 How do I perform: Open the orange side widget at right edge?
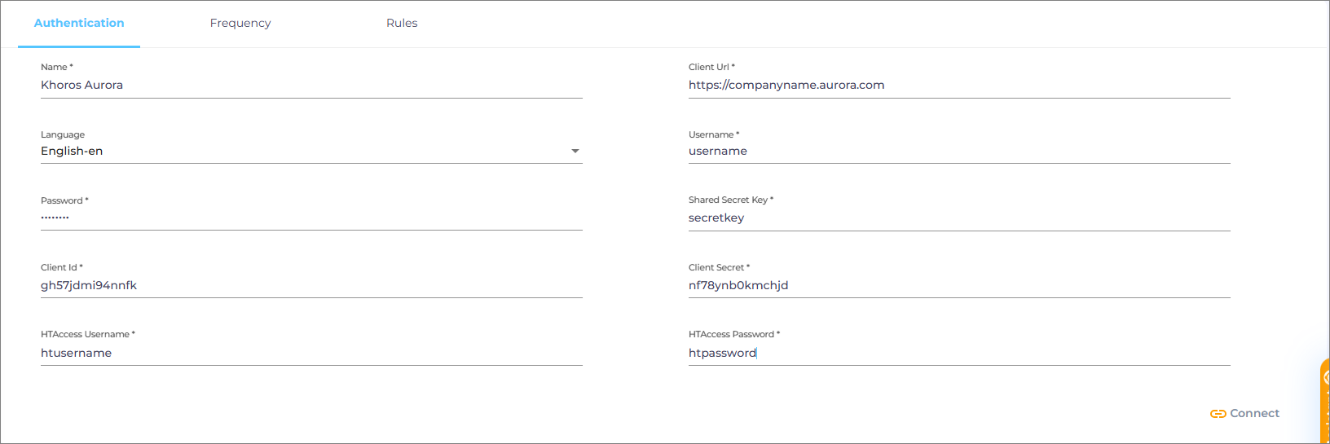(x=1324, y=401)
